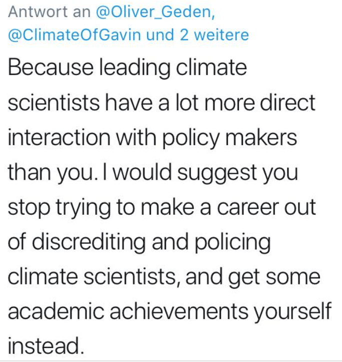
Task: Click the final word "instead."
Action: tap(46, 346)
